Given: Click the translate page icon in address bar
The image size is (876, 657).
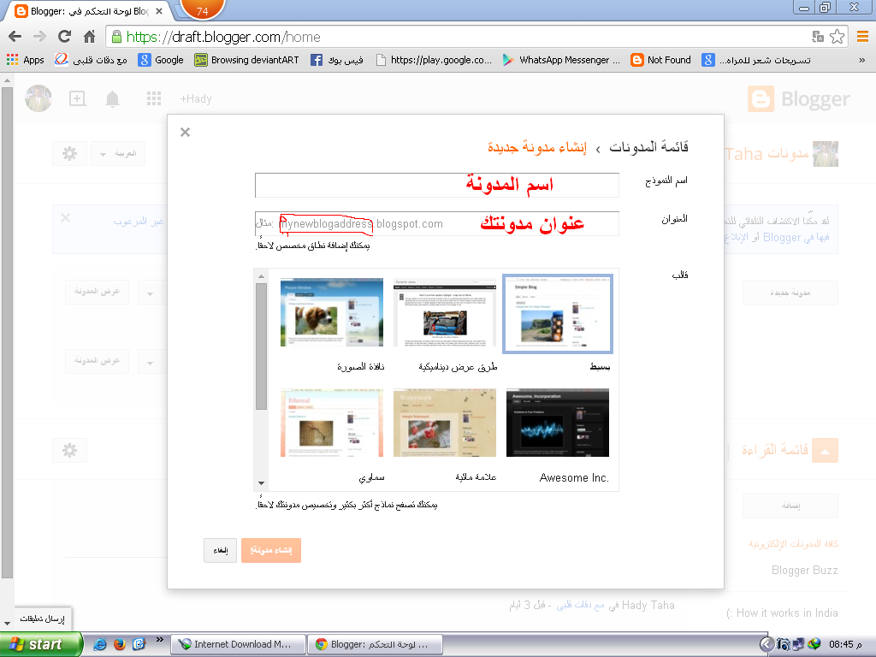Looking at the screenshot, I should tap(818, 37).
